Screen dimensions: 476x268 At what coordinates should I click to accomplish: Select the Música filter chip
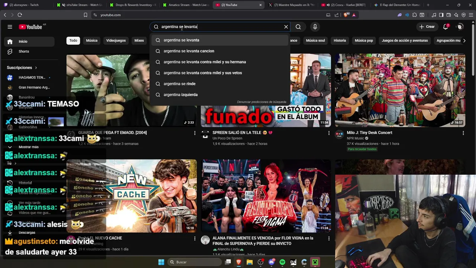[92, 41]
